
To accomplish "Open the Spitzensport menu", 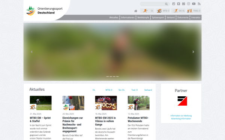I will [x=158, y=18].
